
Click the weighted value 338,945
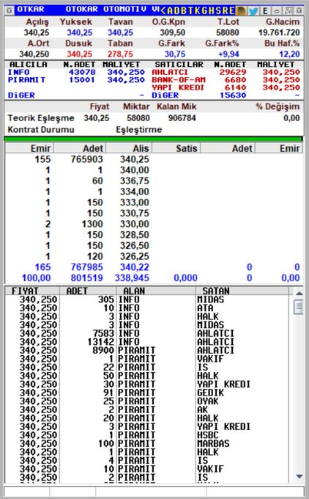[132, 278]
